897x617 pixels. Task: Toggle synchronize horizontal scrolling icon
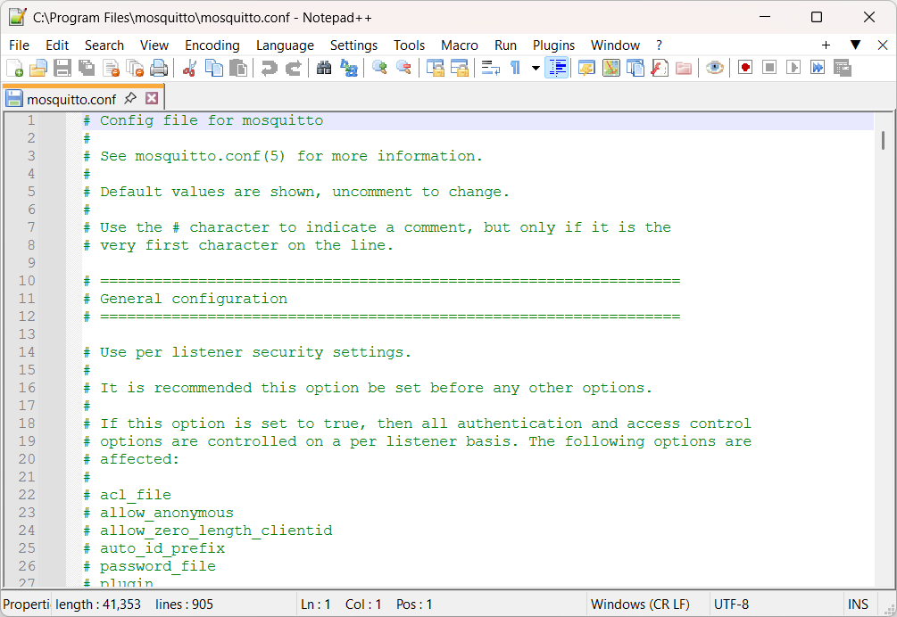[460, 68]
